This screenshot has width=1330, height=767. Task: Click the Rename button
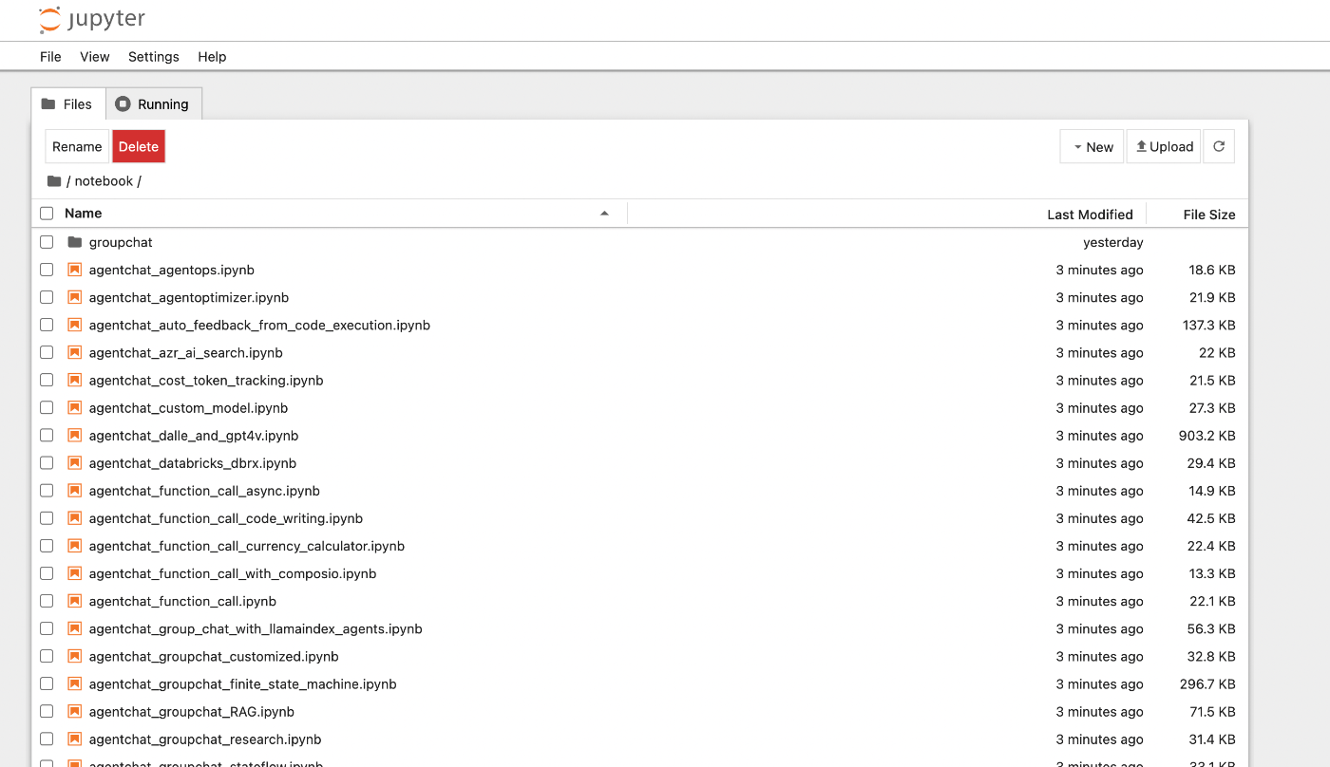click(x=76, y=146)
